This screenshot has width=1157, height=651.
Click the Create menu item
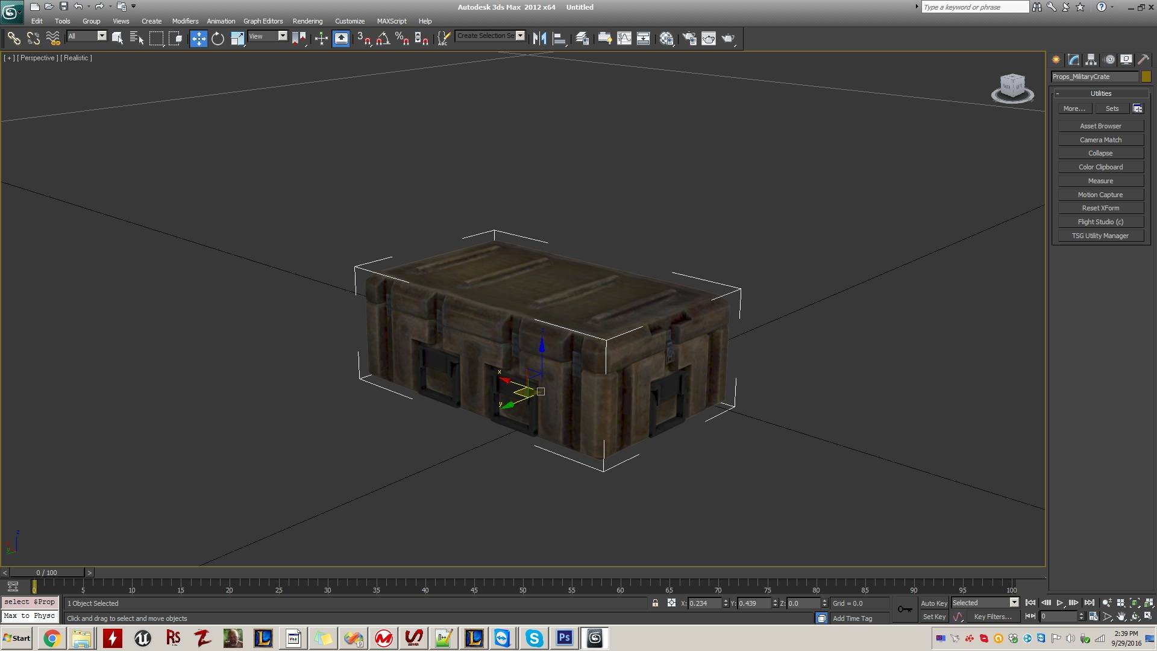tap(152, 20)
